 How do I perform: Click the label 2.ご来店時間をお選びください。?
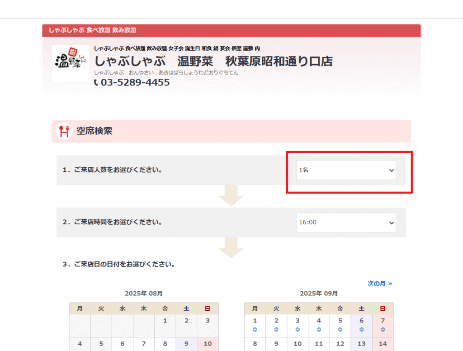[113, 222]
